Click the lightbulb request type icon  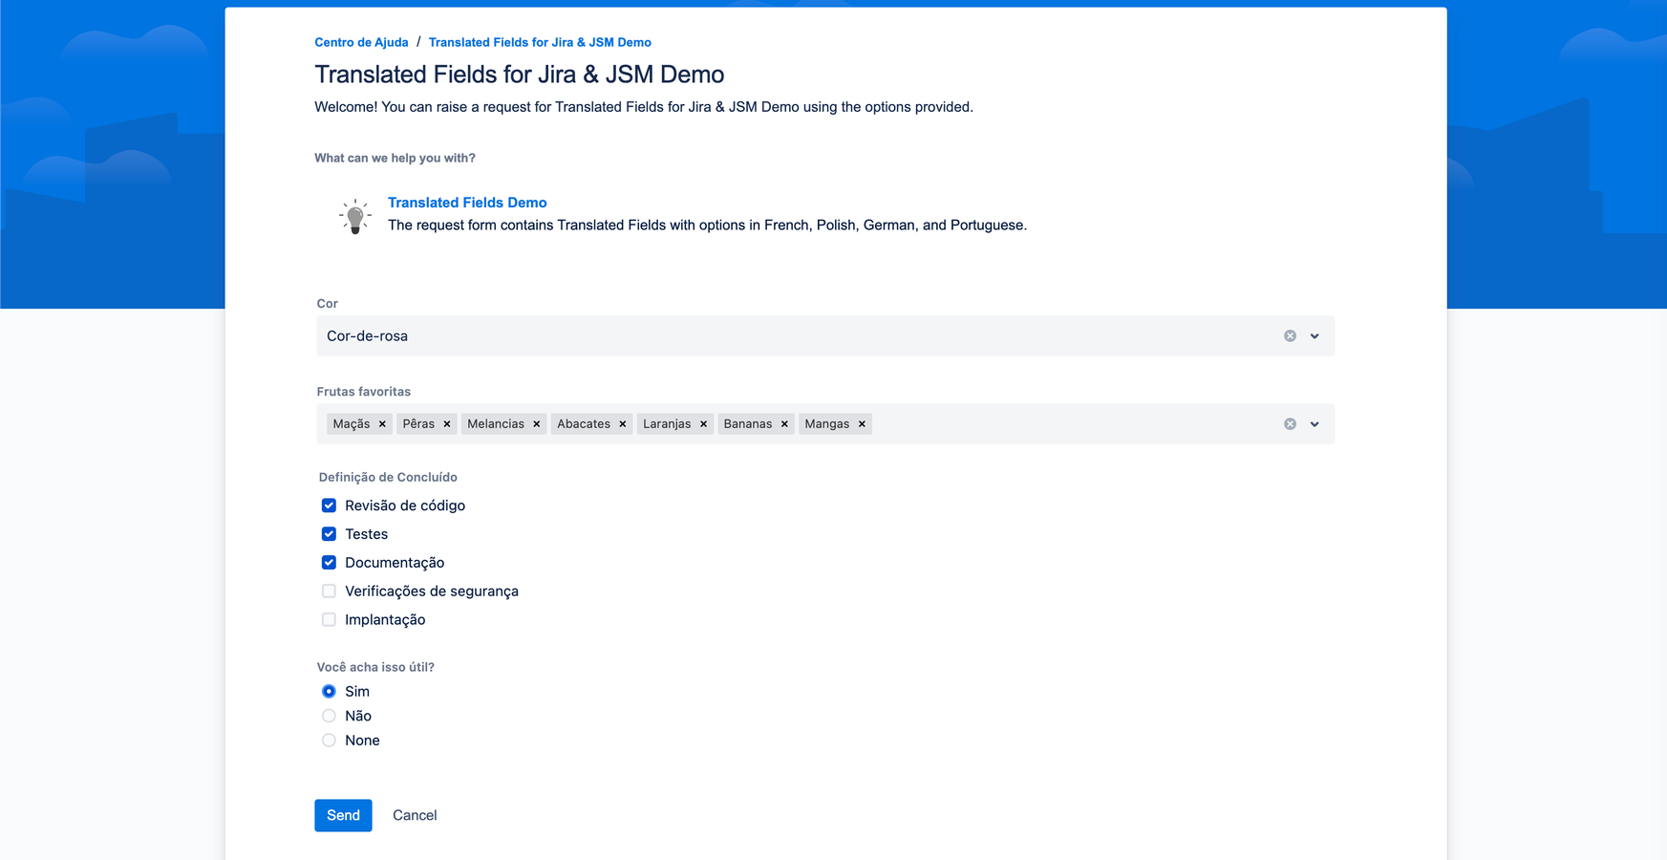tap(355, 217)
